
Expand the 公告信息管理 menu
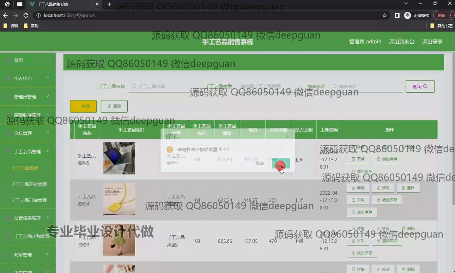click(28, 218)
